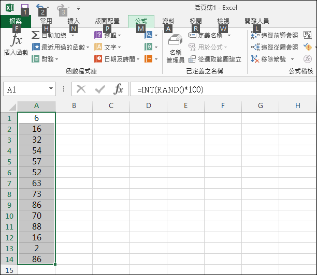
Task: Select row 7 header
Action: (x=9, y=183)
